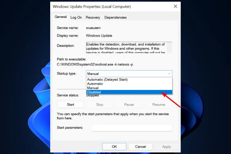
Task: Click the svchost.exe executable path text
Action: (95, 65)
